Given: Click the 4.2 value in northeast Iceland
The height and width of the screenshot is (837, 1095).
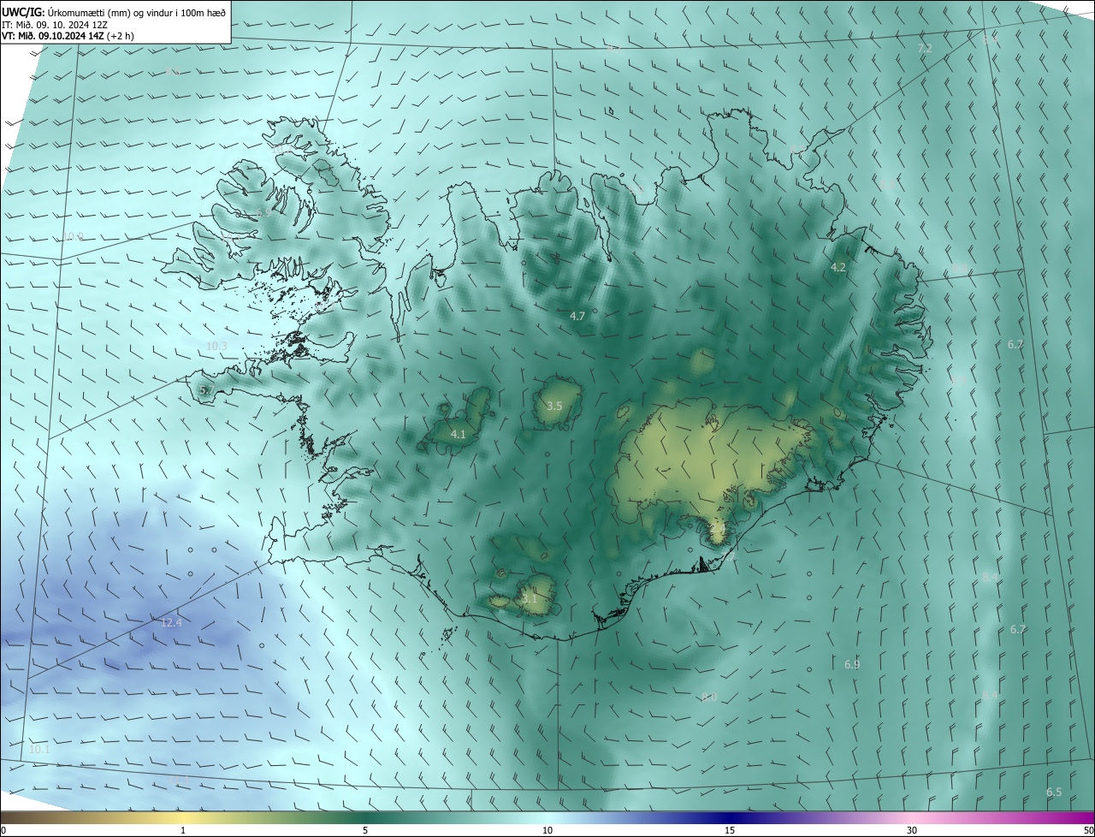Looking at the screenshot, I should pos(838,267).
